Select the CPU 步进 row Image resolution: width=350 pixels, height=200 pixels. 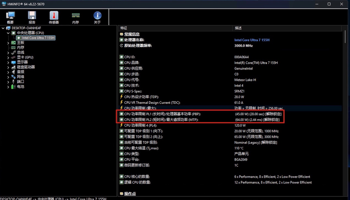tap(230, 74)
